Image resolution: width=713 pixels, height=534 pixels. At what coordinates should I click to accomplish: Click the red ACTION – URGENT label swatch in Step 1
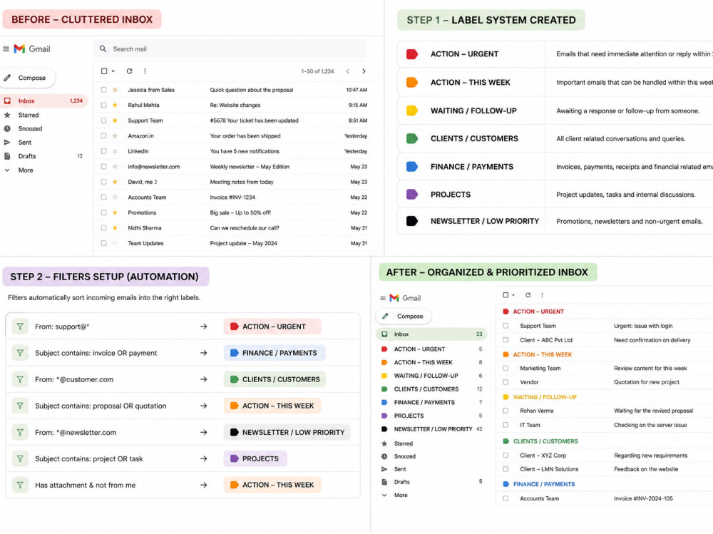tap(412, 54)
